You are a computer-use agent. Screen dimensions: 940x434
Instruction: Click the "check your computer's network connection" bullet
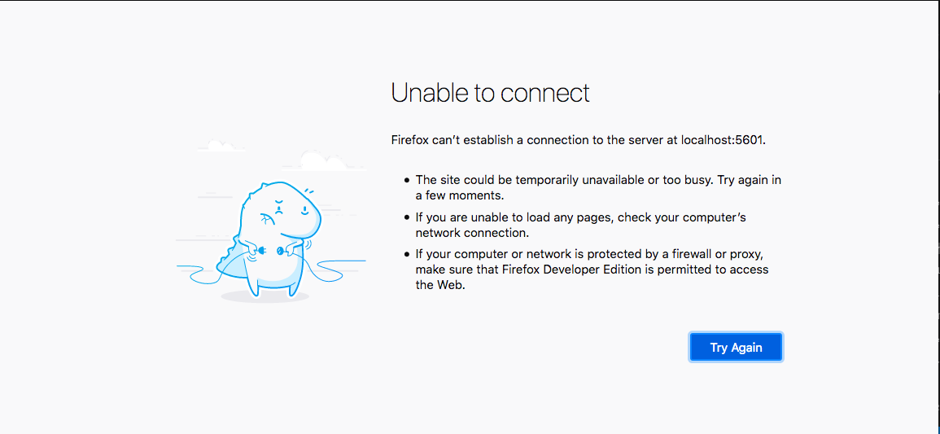click(x=581, y=225)
